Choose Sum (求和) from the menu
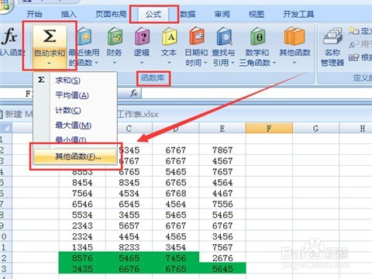The image size is (372, 279). point(75,81)
